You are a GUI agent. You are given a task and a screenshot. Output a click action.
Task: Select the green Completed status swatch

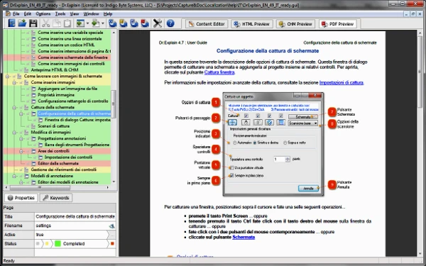pyautogui.click(x=58, y=244)
